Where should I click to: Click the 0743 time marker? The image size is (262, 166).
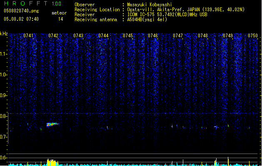click(x=78, y=36)
